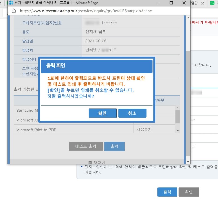Click the 발급상태 label

(29, 59)
